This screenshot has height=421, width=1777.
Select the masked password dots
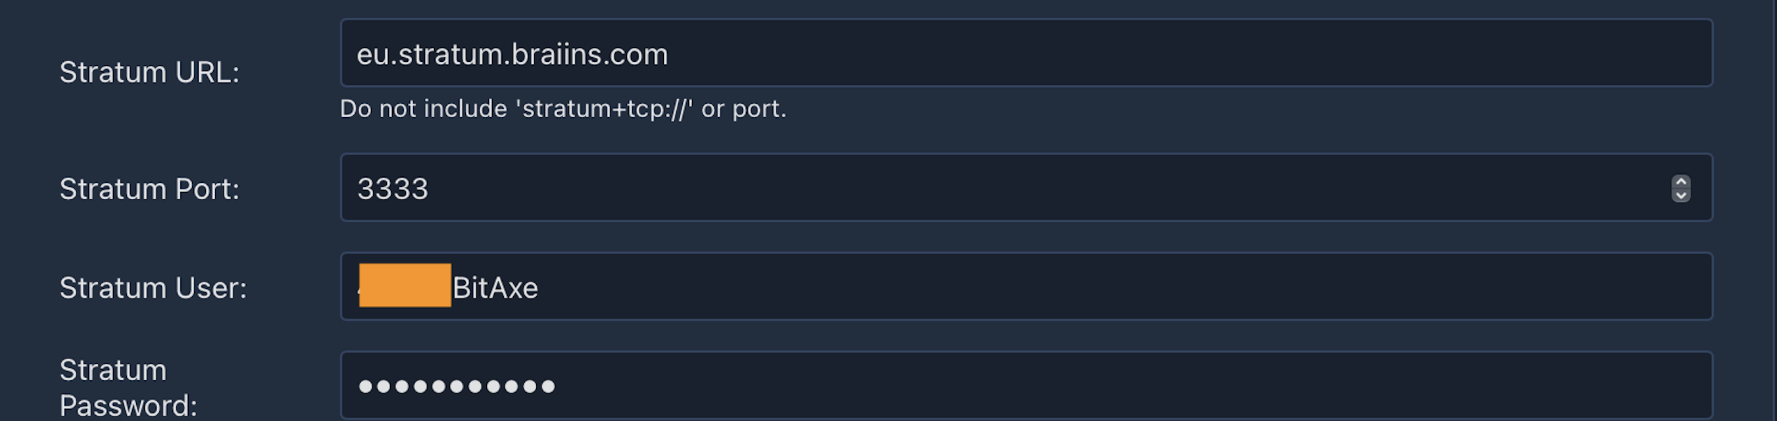(455, 387)
